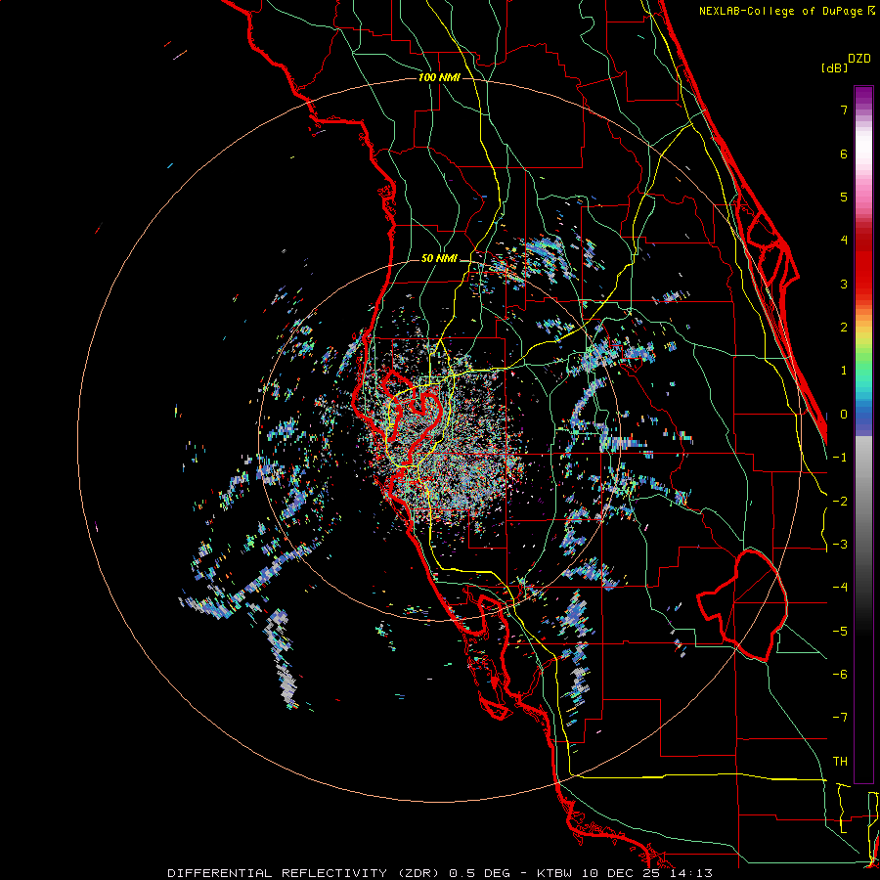
Task: Click the 5 value on the dB scale
Action: 844,197
